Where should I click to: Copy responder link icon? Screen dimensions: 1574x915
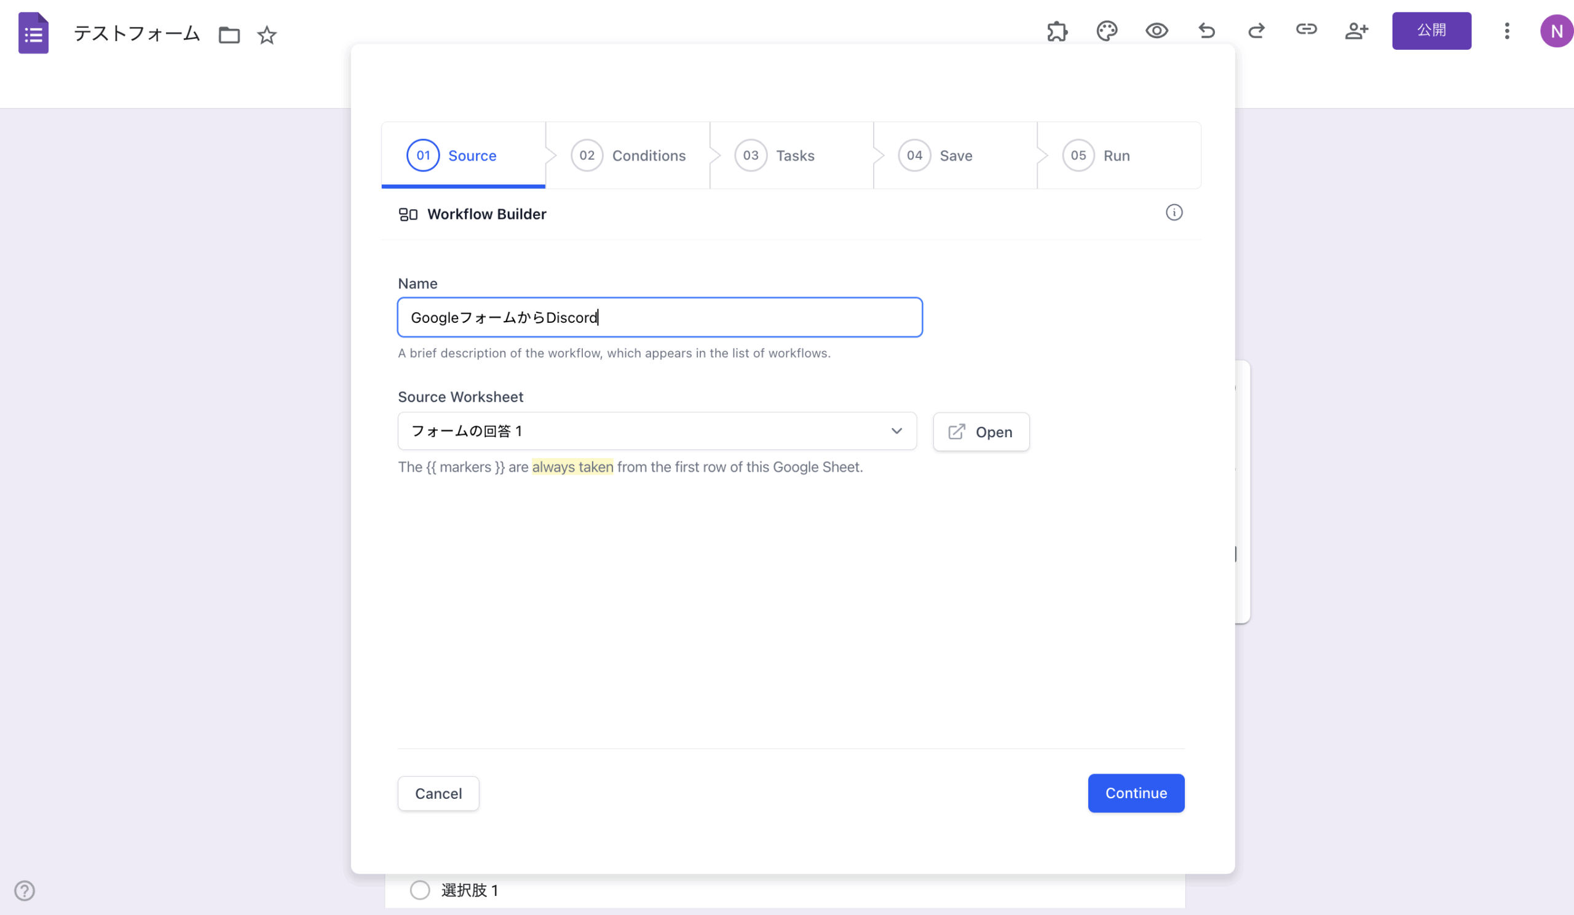(1307, 30)
